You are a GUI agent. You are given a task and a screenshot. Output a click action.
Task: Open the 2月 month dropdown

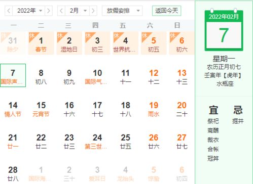tap(77, 11)
